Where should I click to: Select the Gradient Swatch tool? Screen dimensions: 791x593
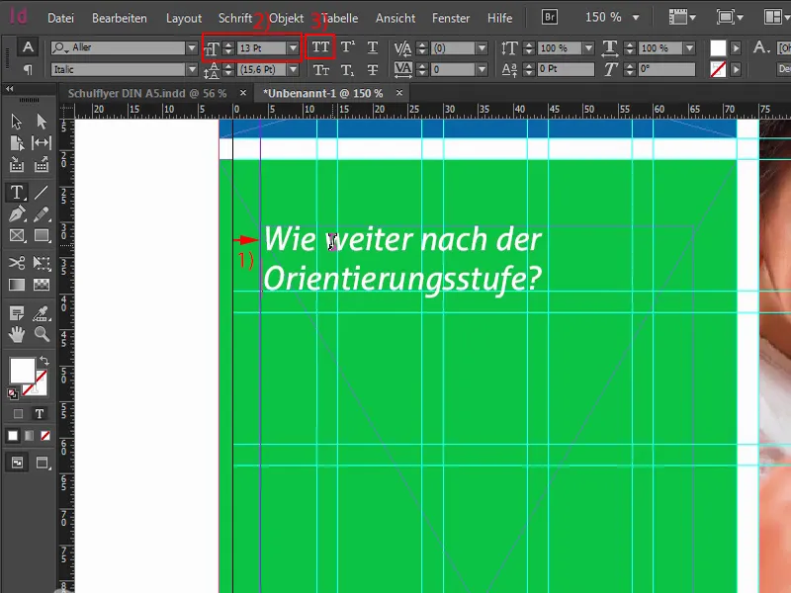17,285
